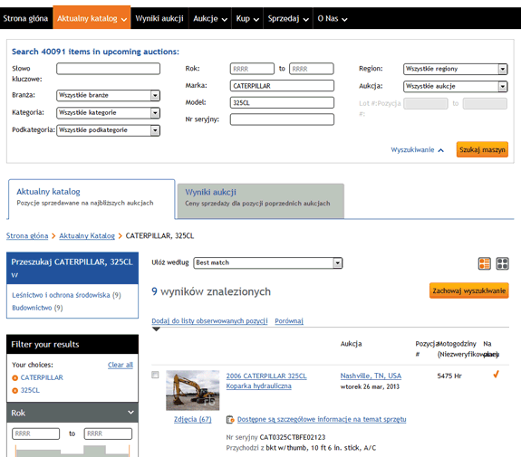Remove the CATERPILLAR filter choice

coord(15,377)
